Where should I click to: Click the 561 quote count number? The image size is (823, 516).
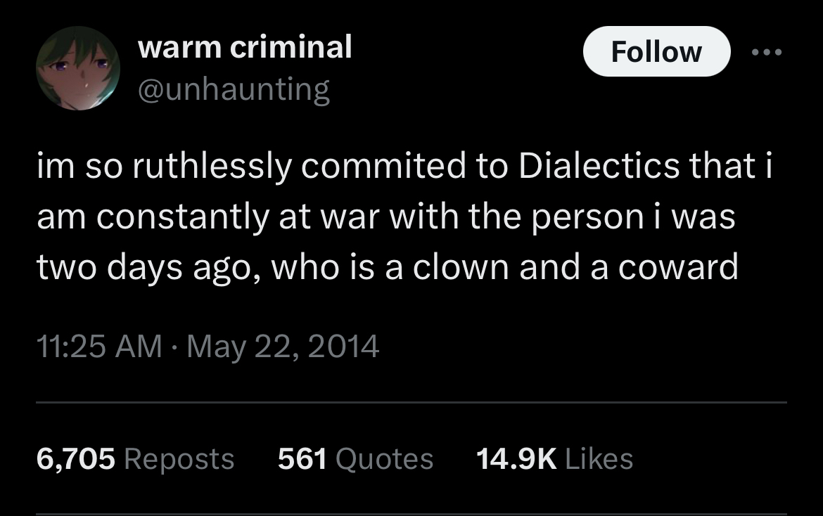point(302,459)
